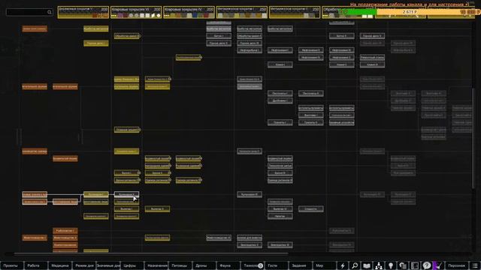Select the Пистолеты II research node

click(x=310, y=93)
